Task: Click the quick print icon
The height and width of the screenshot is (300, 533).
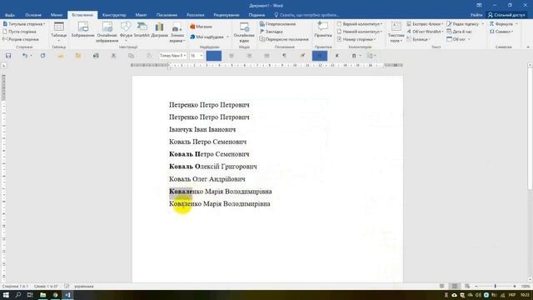Action: (96, 56)
